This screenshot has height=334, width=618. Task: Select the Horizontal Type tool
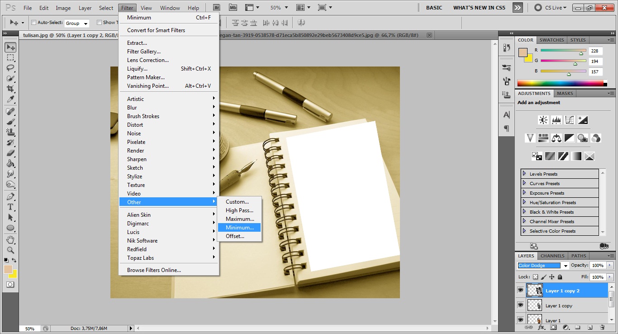[10, 207]
